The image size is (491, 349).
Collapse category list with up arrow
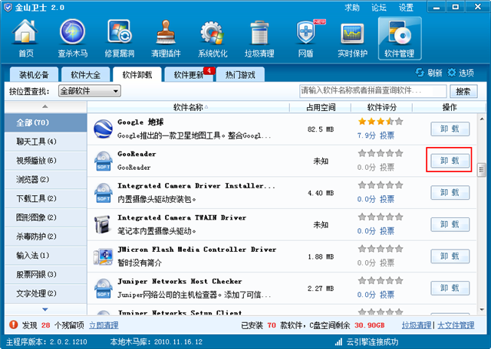click(x=45, y=106)
